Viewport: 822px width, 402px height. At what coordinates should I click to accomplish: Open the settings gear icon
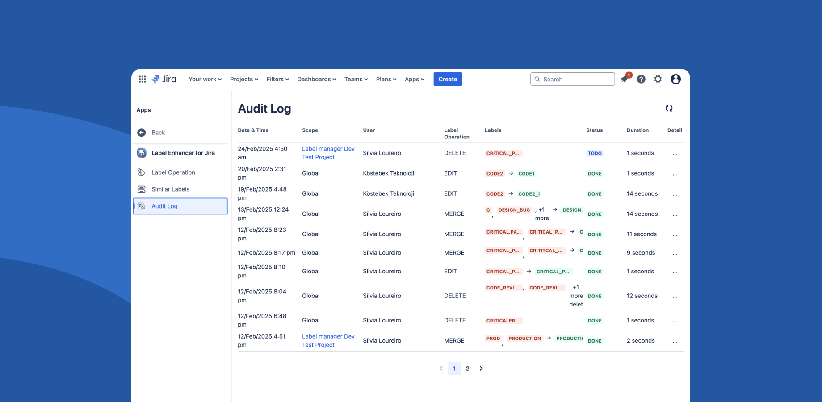click(658, 79)
